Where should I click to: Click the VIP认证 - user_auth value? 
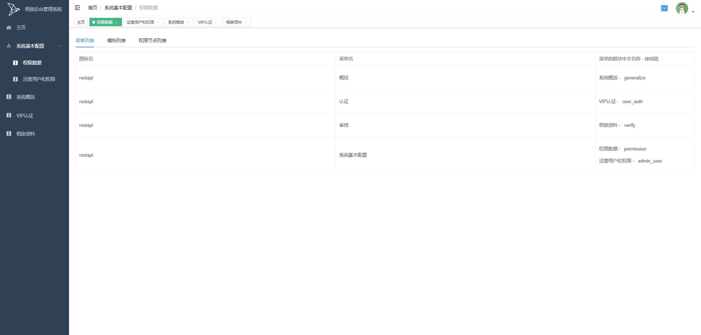coord(621,101)
